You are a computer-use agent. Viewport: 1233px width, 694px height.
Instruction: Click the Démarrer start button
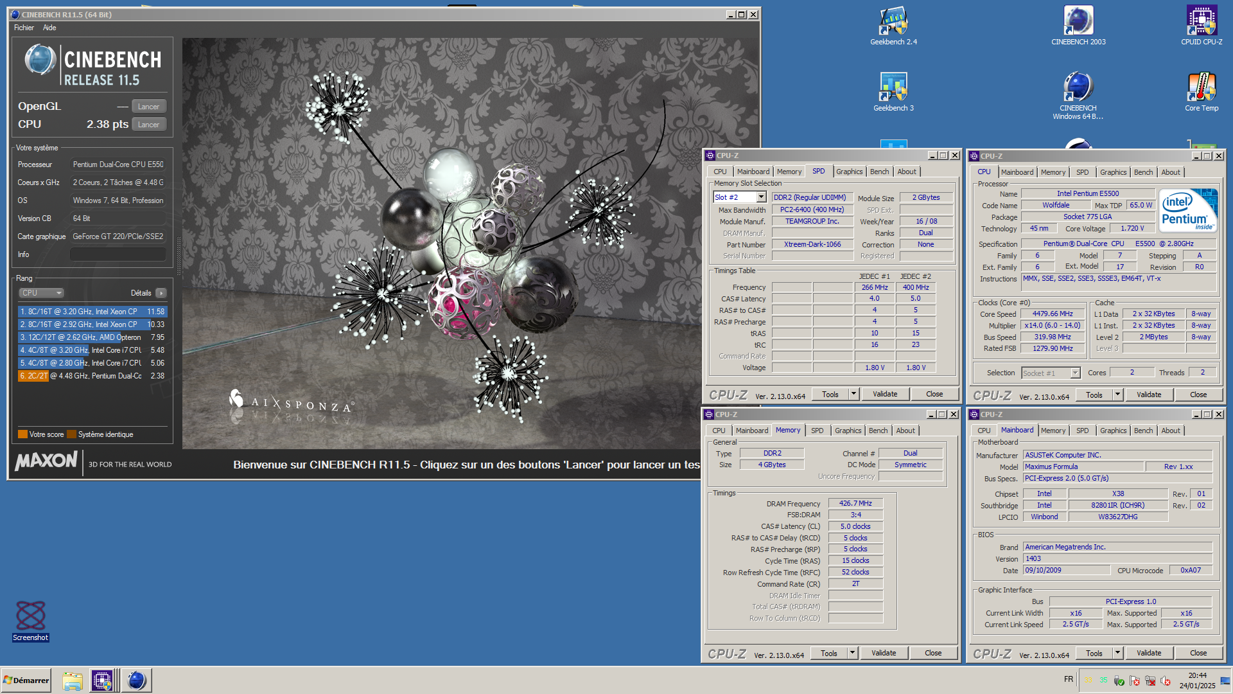[26, 681]
